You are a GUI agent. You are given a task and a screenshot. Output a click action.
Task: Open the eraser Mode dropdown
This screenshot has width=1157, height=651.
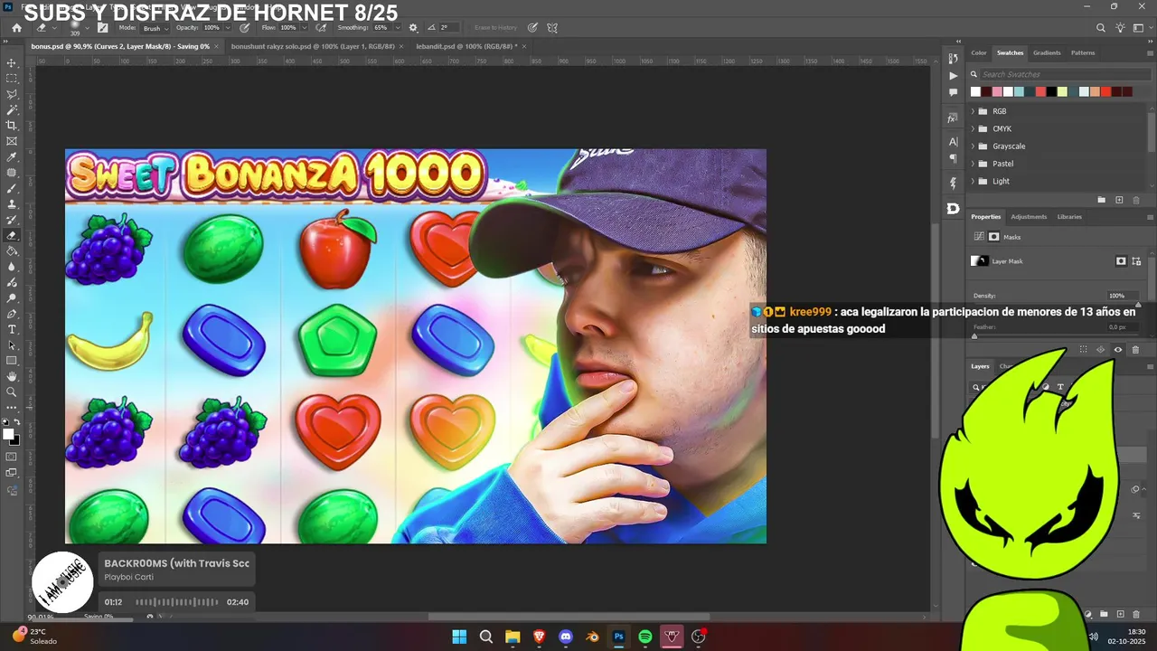154,28
